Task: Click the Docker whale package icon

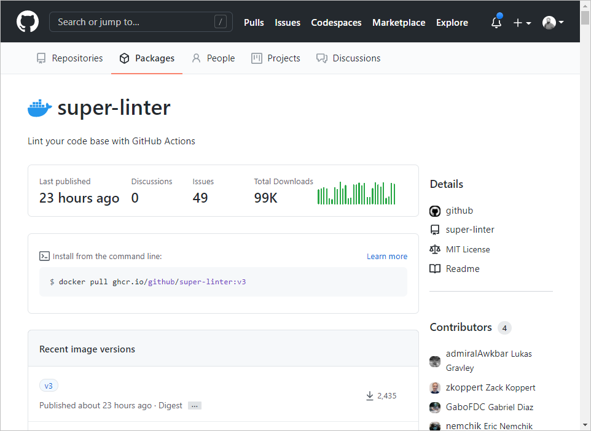Action: click(x=39, y=108)
